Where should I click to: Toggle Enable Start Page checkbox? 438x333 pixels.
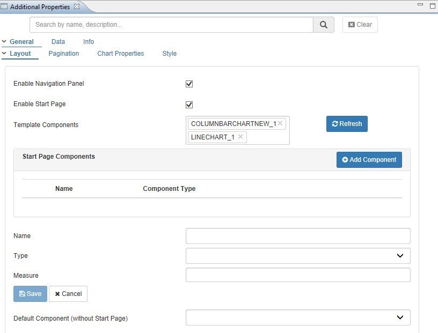pos(189,105)
